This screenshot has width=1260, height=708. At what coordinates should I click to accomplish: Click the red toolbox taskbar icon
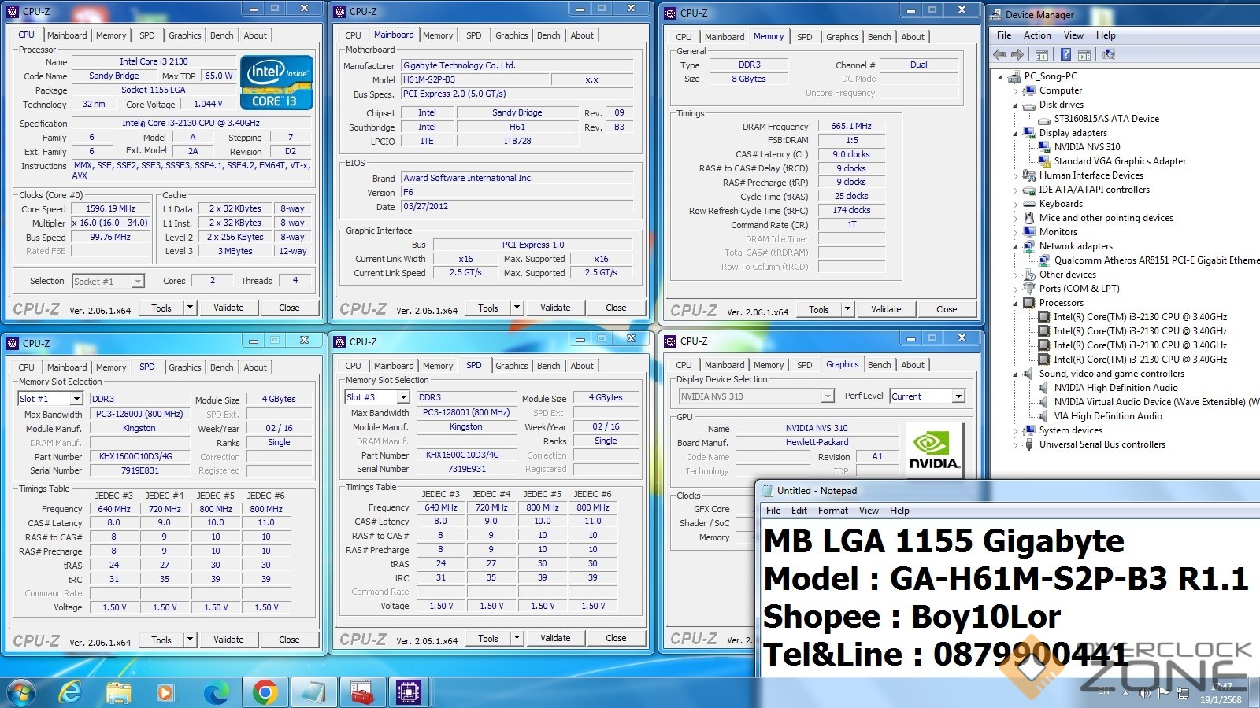361,692
